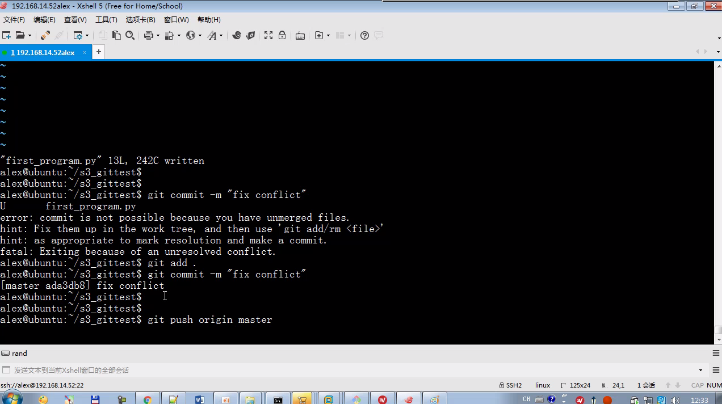
Task: Click the lock screen padlock icon
Action: 282,35
